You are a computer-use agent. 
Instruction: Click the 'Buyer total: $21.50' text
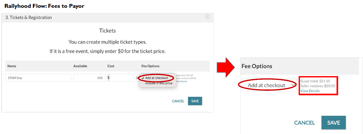tap(315, 81)
